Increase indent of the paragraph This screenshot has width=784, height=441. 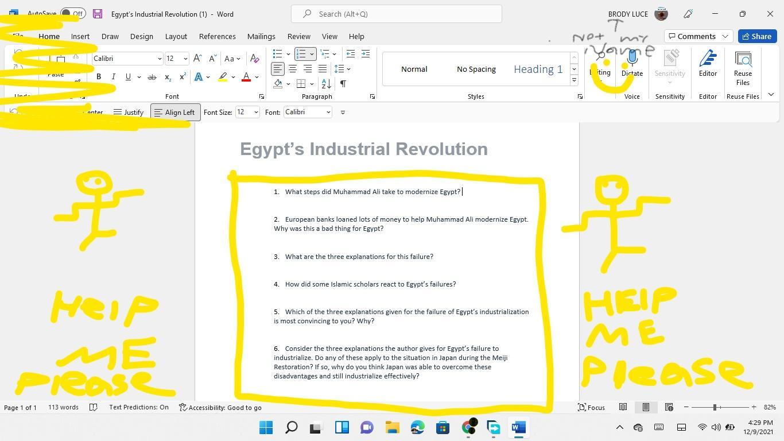click(365, 54)
